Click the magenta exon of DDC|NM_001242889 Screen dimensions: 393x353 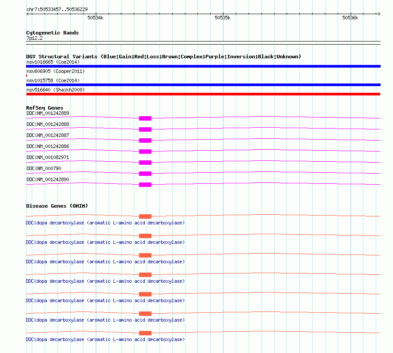(x=145, y=118)
